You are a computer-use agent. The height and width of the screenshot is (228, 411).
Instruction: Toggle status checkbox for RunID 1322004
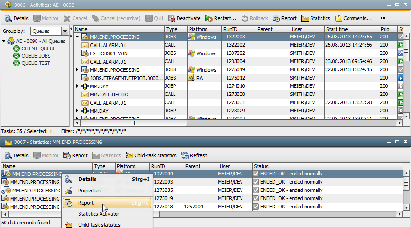point(256,174)
